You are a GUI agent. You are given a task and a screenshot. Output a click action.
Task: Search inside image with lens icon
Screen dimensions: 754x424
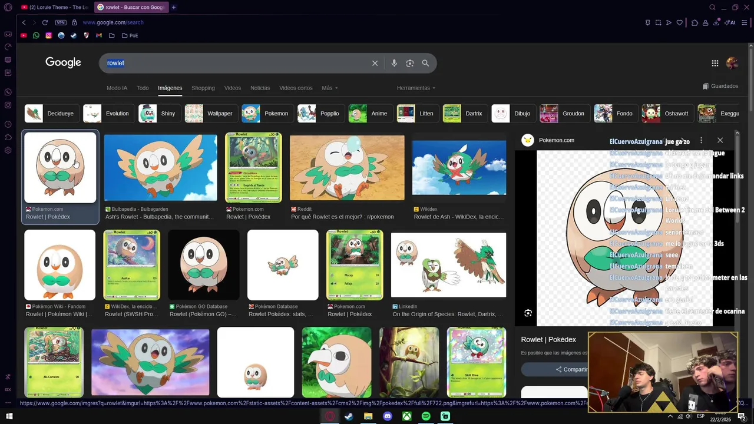coord(528,313)
